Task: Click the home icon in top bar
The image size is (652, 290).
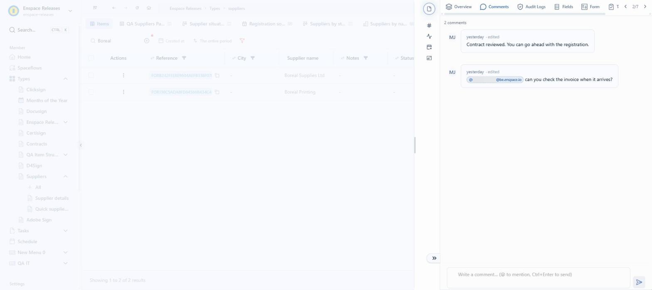Action: pyautogui.click(x=149, y=8)
